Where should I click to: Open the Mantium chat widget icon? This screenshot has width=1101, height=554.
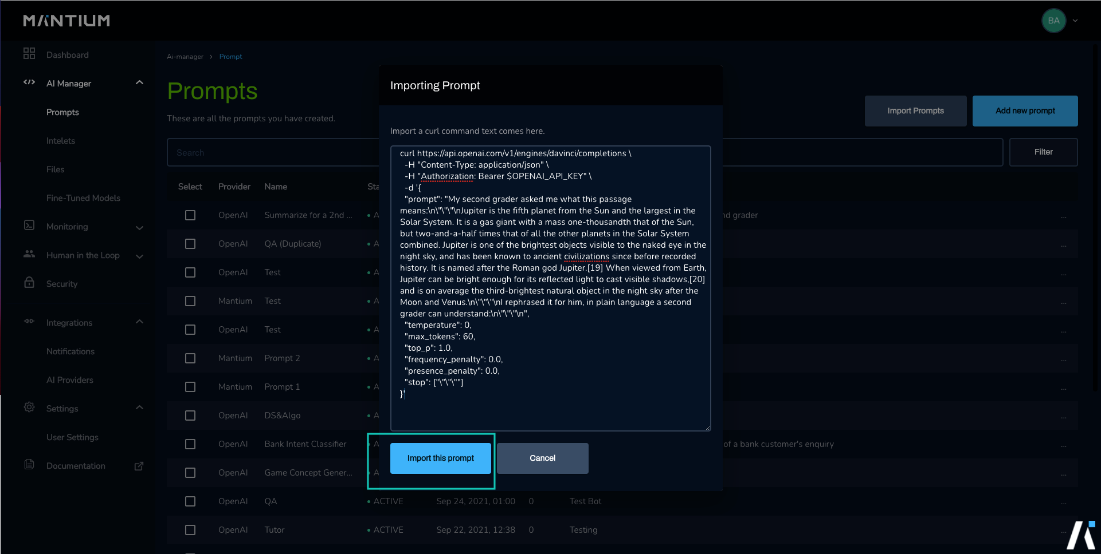click(1081, 535)
